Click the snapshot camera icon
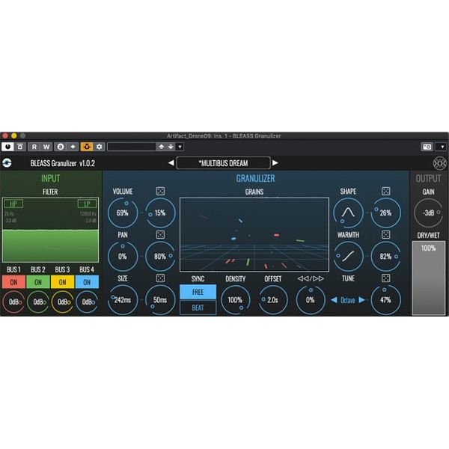The height and width of the screenshot is (449, 449). pyautogui.click(x=427, y=147)
